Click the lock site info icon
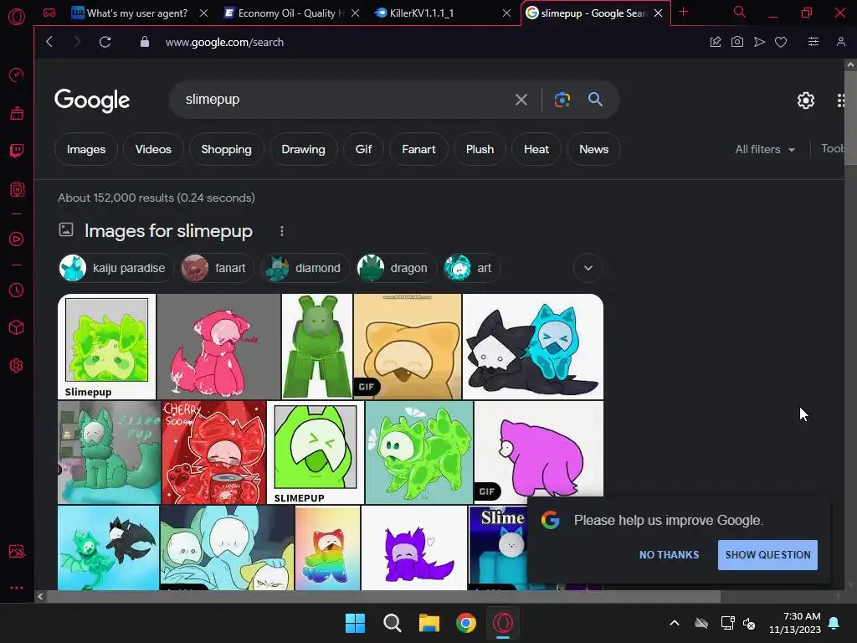This screenshot has height=643, width=857. 144,42
